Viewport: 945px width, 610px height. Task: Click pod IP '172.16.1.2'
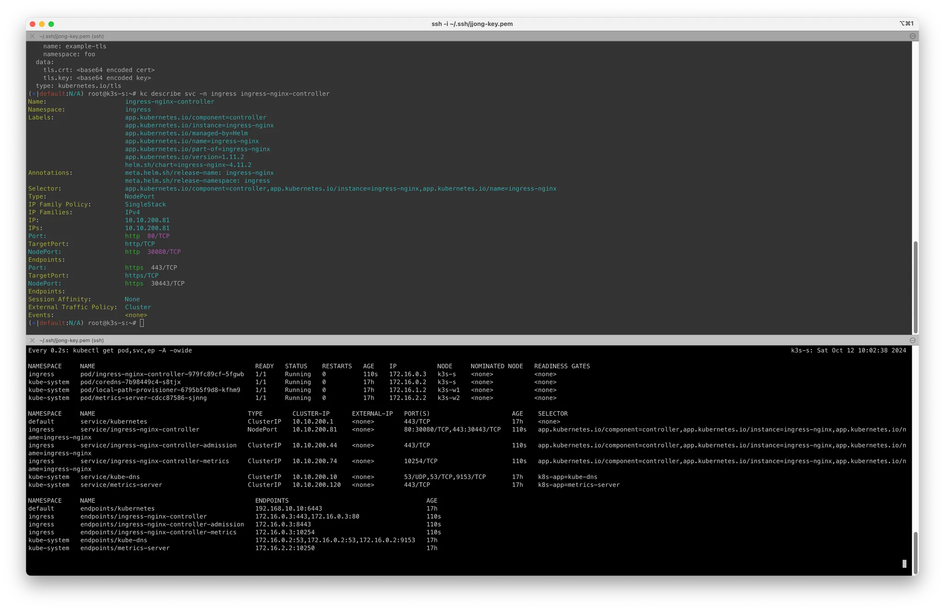[x=407, y=390]
